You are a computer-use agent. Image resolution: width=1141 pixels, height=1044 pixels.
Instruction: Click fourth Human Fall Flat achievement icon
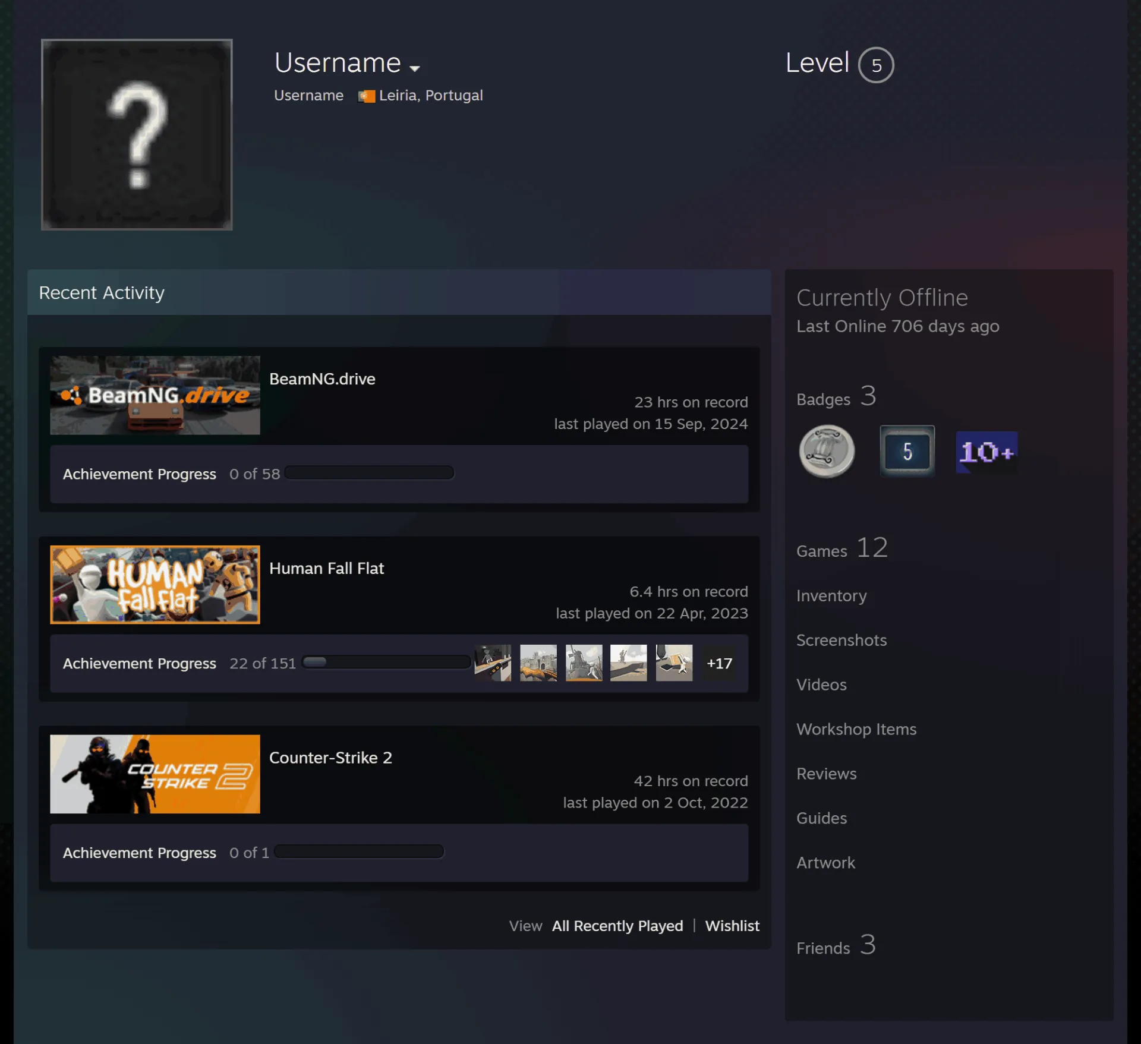pos(629,663)
